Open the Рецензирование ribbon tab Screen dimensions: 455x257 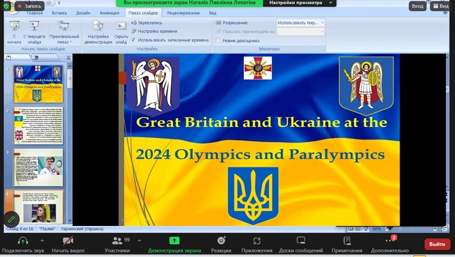pyautogui.click(x=184, y=12)
